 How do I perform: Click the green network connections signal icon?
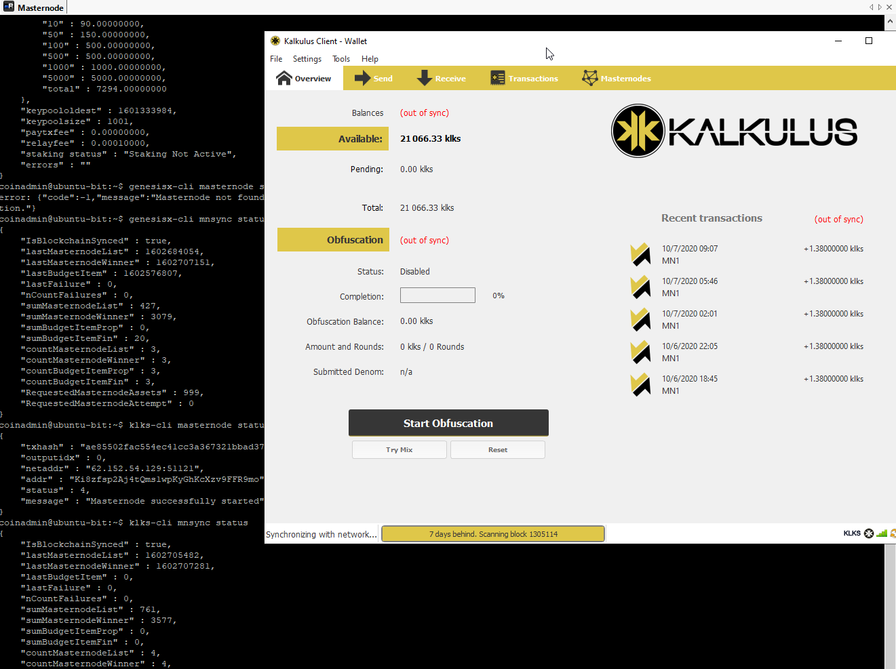click(882, 533)
